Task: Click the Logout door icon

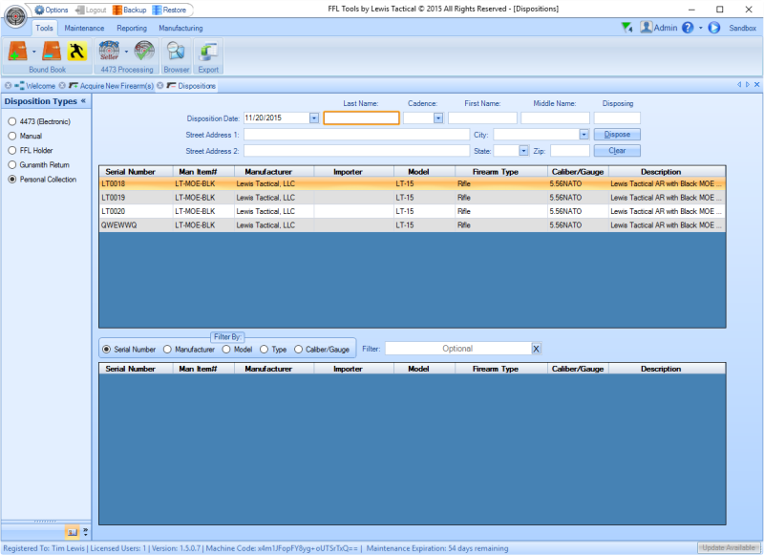Action: pos(79,10)
